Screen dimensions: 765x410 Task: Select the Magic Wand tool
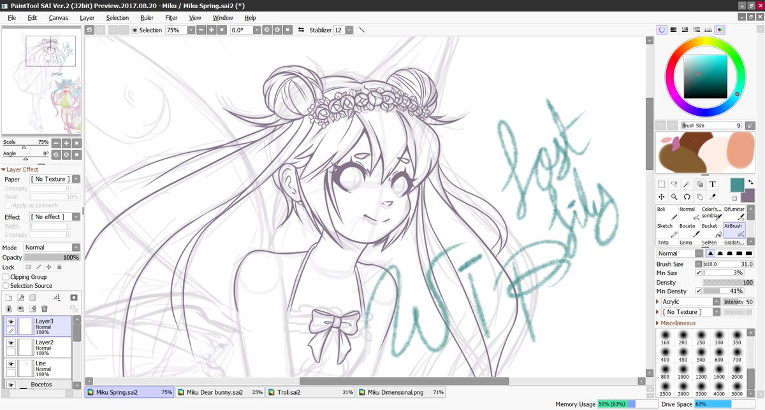click(687, 184)
